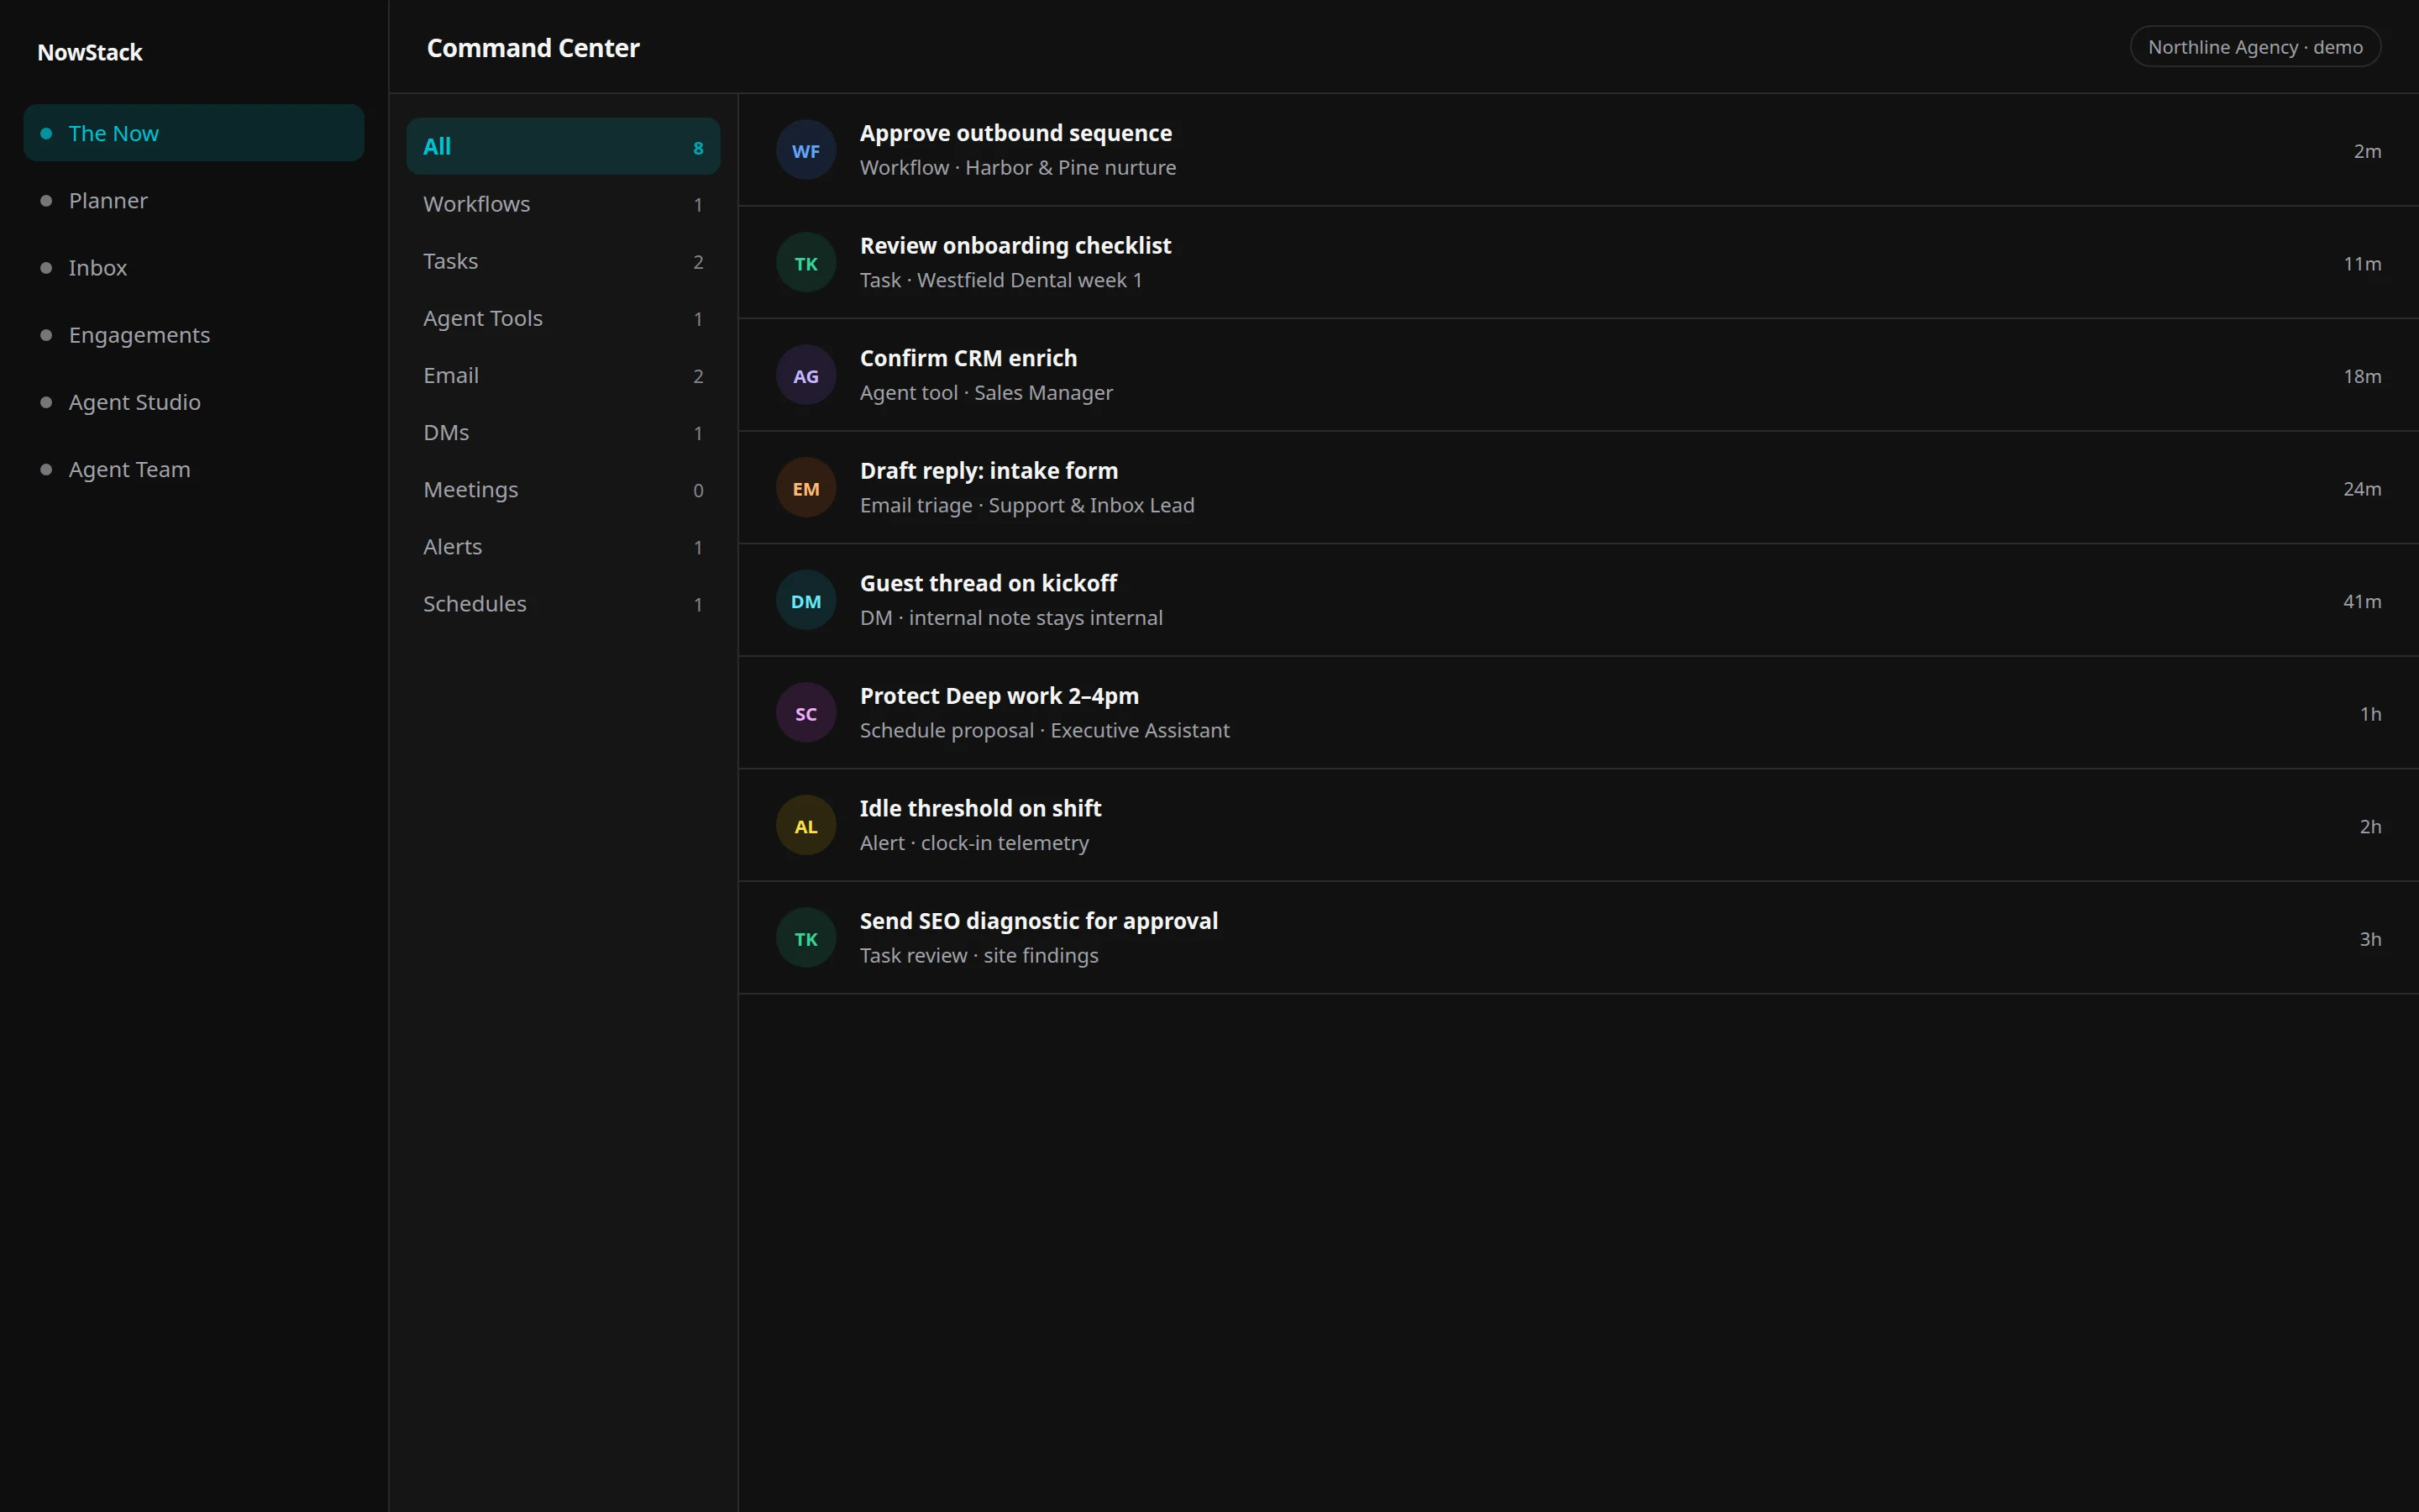Click the EM avatar for Draft reply
Viewport: 2419px width, 1512px height.
click(x=805, y=488)
